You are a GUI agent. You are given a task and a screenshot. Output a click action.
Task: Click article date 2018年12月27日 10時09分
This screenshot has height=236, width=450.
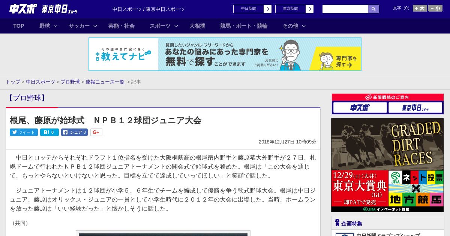point(288,142)
